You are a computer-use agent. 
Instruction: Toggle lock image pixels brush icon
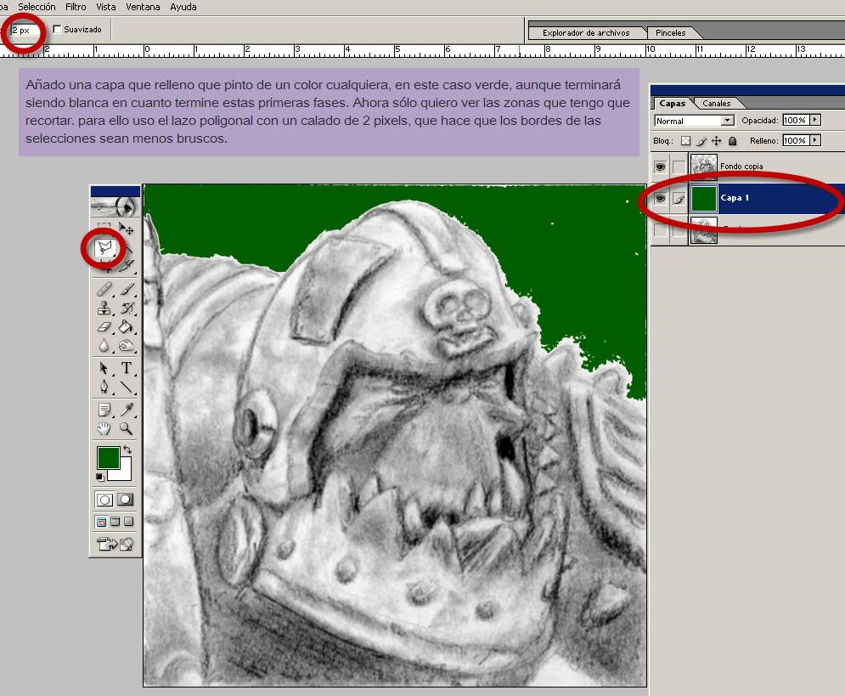pos(701,141)
